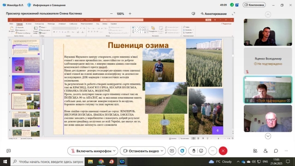Click the Аннотирование button
This screenshot has width=295, height=166.
(x=214, y=14)
